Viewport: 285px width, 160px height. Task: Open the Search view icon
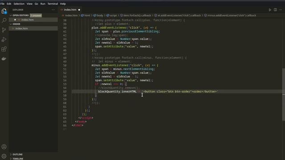(x=4, y=20)
